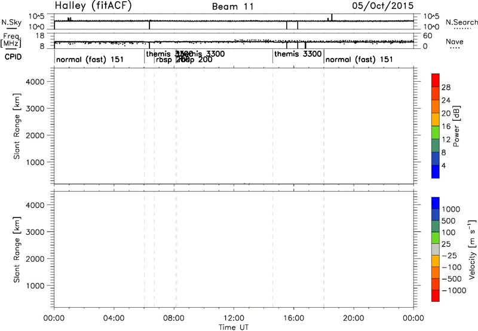Click the 18:00 dashed marker in power panel
This screenshot has width=478, height=331.
click(x=324, y=126)
